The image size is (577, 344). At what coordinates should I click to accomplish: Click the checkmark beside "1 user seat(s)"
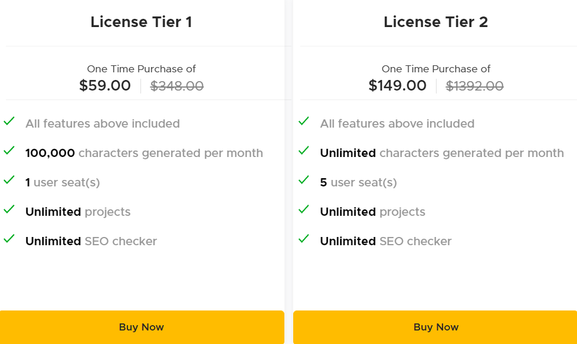(x=9, y=181)
